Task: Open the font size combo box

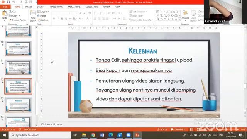Action: [74, 13]
